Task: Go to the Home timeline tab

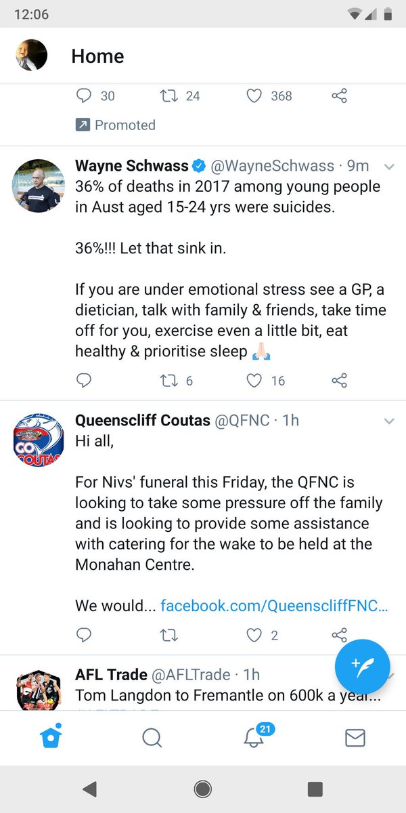Action: point(51,736)
